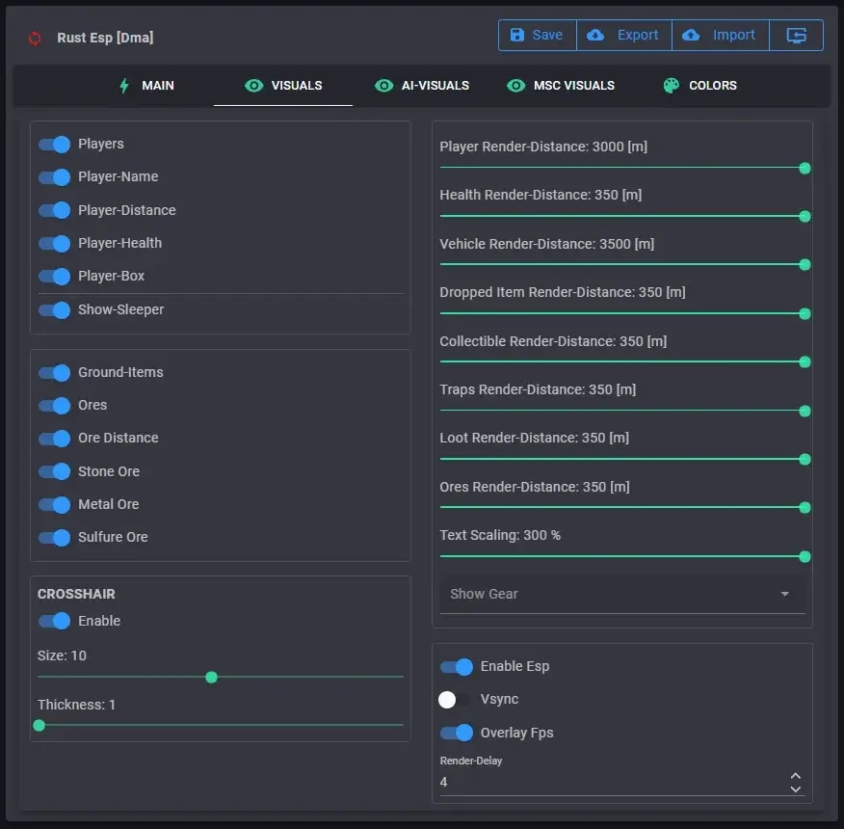
Task: Click the eye icon beside MSC Visuals
Action: [516, 86]
